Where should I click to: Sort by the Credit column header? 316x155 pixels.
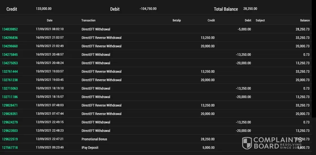tap(211, 20)
